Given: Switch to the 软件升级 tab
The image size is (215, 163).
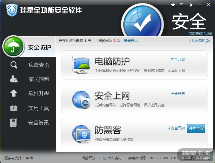Looking at the screenshot, I should (x=39, y=93).
